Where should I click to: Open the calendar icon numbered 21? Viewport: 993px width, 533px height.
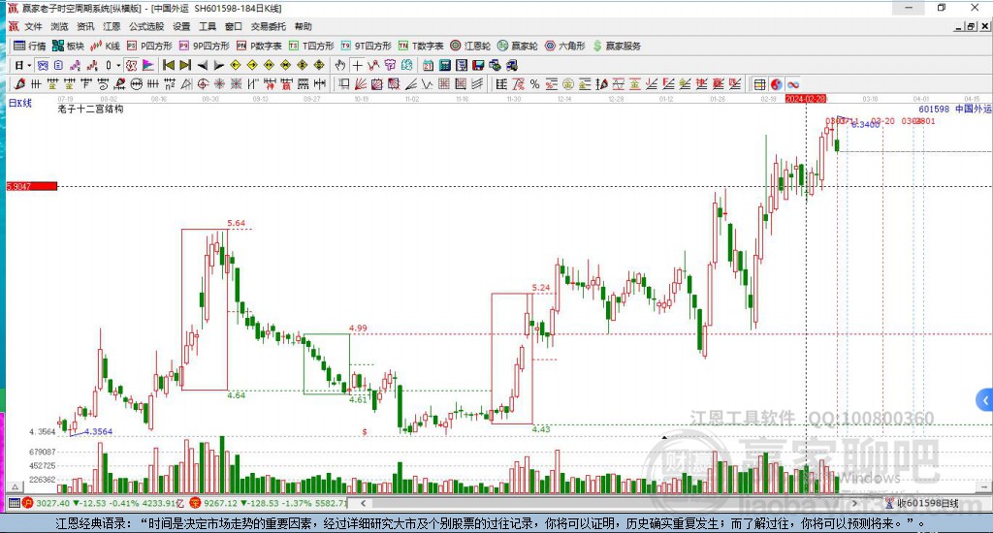click(428, 65)
